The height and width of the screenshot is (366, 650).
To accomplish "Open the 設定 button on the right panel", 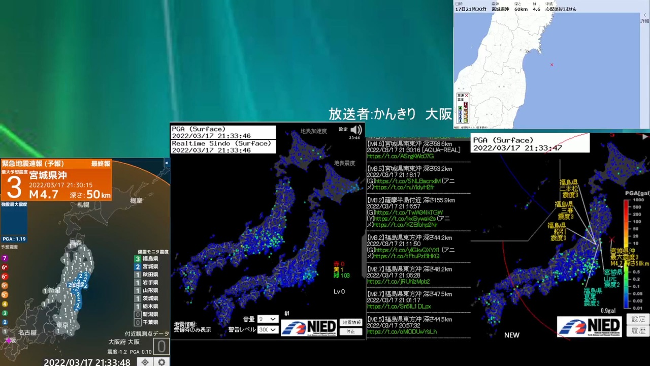I will click(x=638, y=319).
